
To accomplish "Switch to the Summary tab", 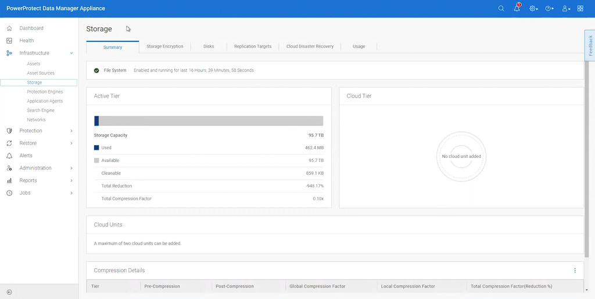I will click(x=113, y=47).
